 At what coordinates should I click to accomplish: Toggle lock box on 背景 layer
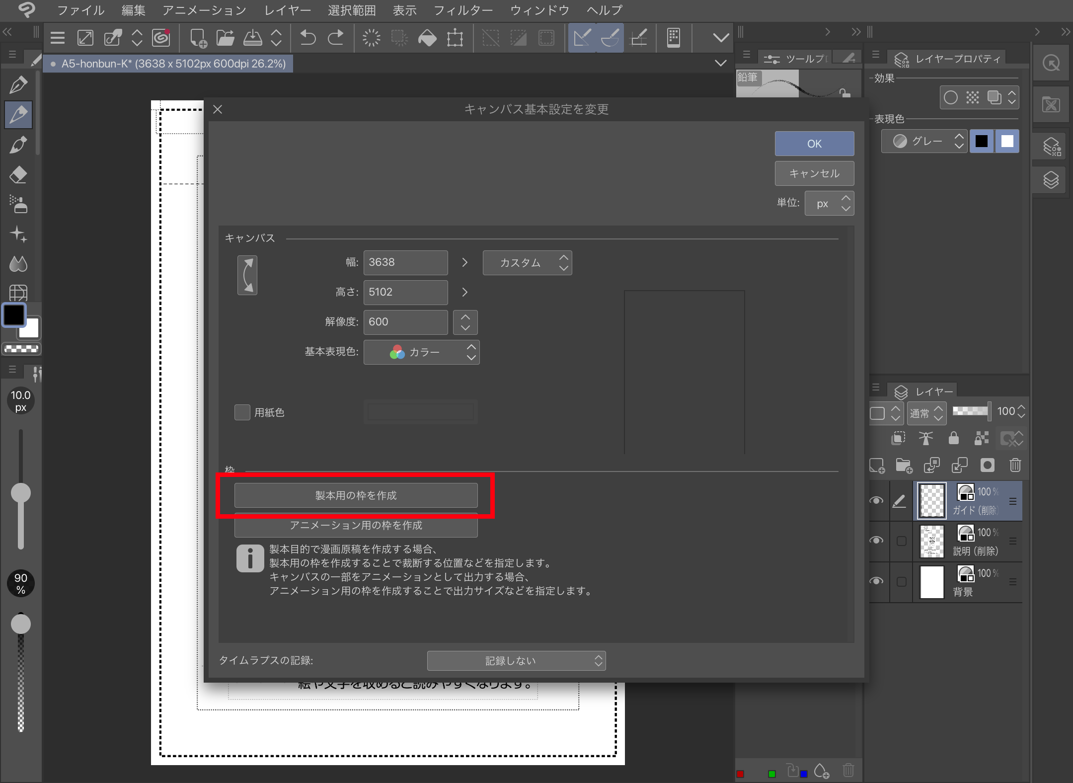pos(901,582)
